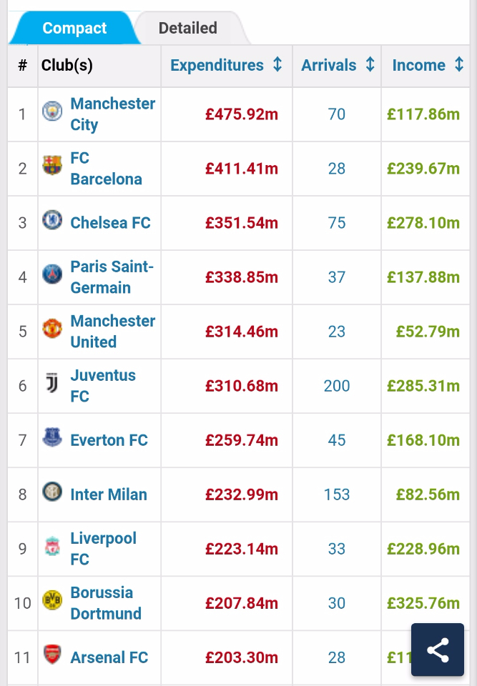
Task: Click the Paris Saint-Germain crest icon
Action: [x=52, y=275]
